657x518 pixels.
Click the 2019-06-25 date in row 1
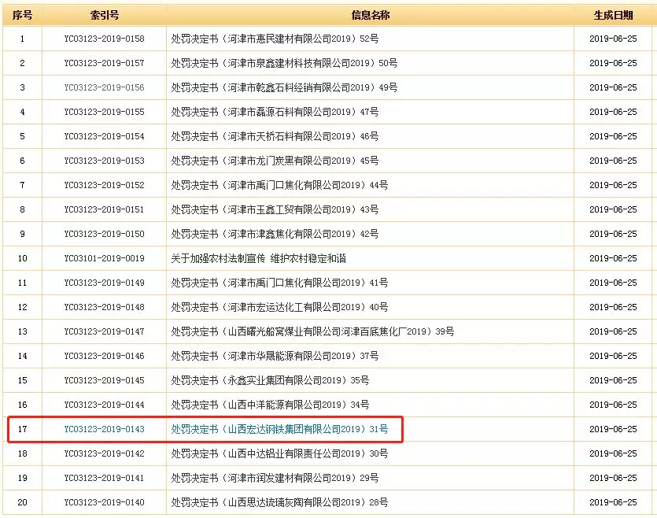[613, 39]
